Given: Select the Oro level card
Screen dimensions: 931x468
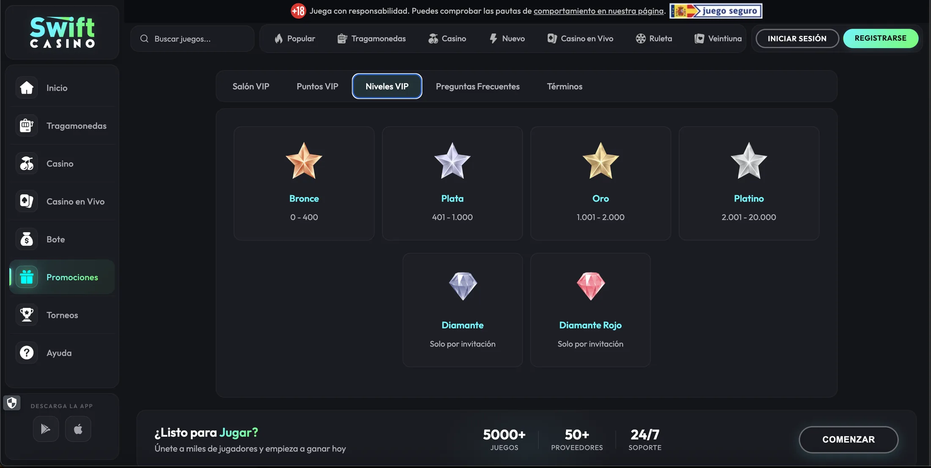Looking at the screenshot, I should tap(600, 183).
